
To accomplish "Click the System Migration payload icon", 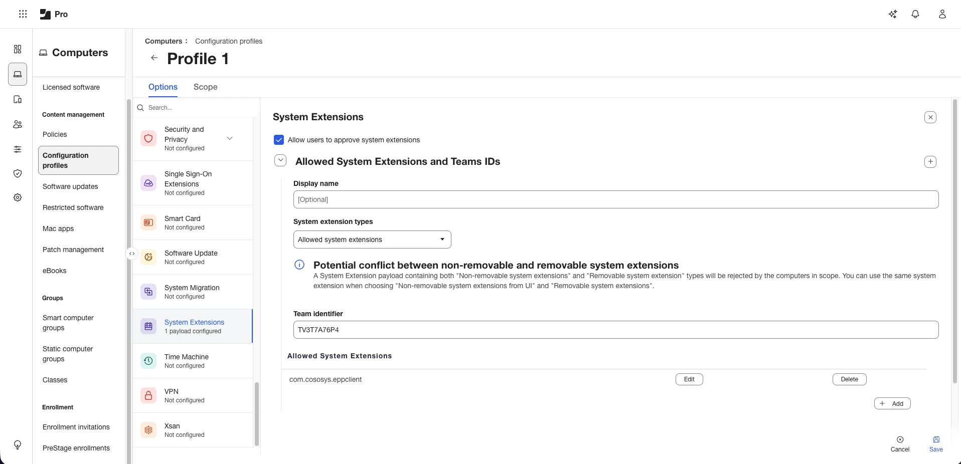I will click(x=148, y=292).
